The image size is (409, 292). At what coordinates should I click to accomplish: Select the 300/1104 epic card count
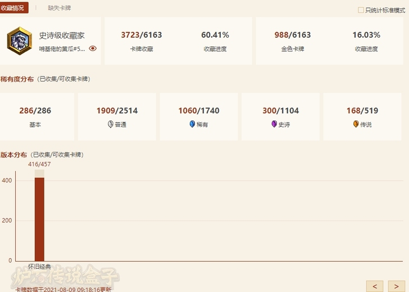(x=281, y=110)
